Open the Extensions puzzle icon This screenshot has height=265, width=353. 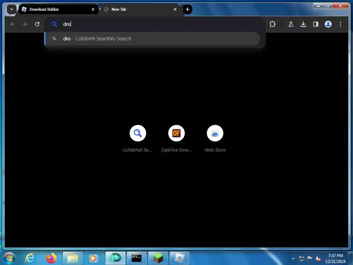[x=272, y=24]
